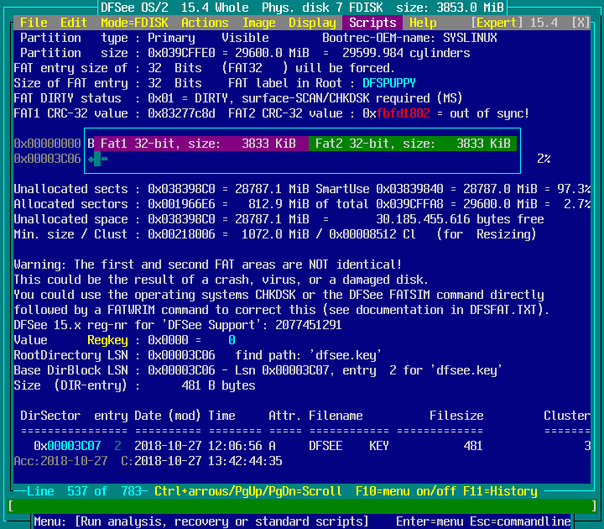This screenshot has width=604, height=529.
Task: Open the Display menu
Action: [x=312, y=23]
